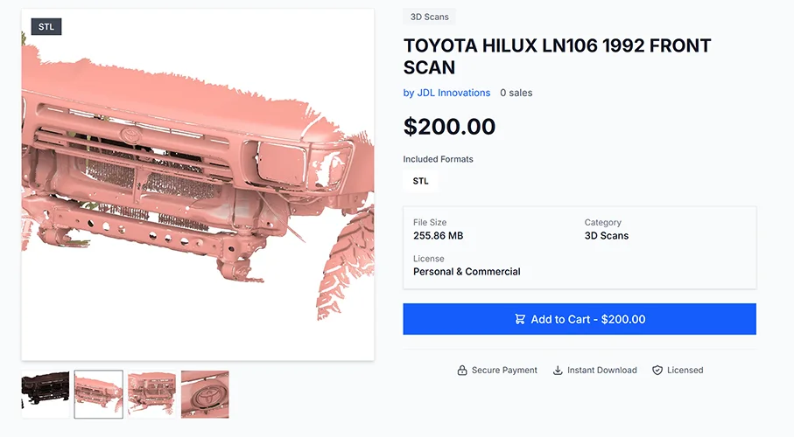This screenshot has width=794, height=437.
Task: Click the Personal & Commercial license text
Action: [467, 272]
